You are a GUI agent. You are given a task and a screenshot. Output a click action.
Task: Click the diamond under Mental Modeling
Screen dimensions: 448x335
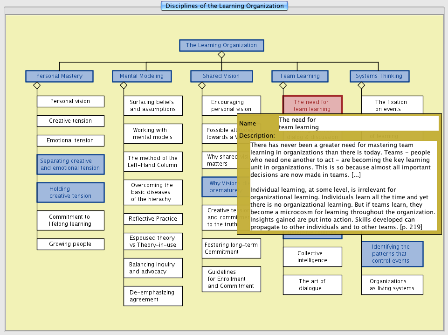click(124, 85)
